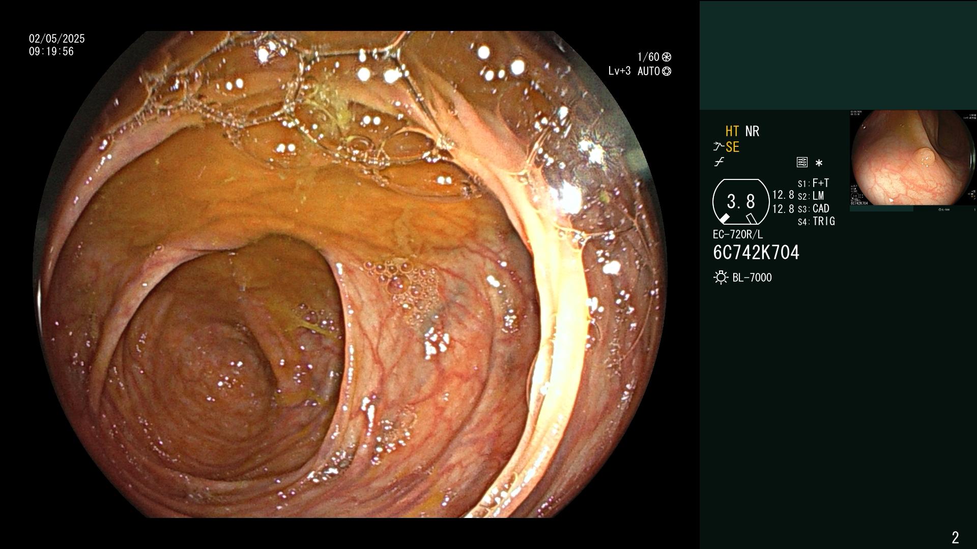The height and width of the screenshot is (549, 977).
Task: Click the time 09:19:56
Action: tap(51, 51)
